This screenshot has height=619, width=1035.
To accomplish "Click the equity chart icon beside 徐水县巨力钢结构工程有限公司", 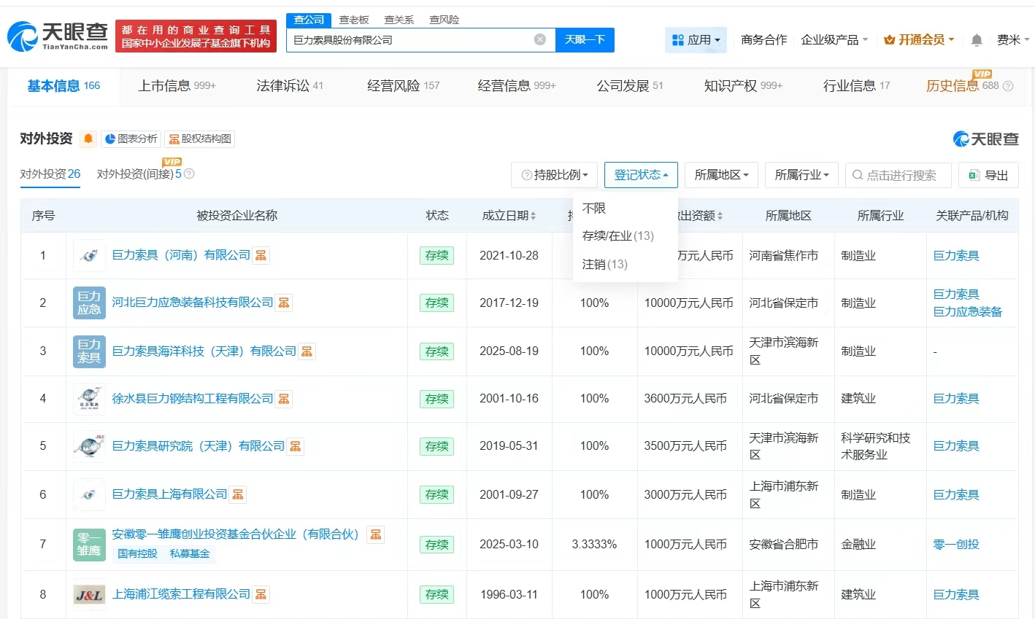I will point(284,399).
